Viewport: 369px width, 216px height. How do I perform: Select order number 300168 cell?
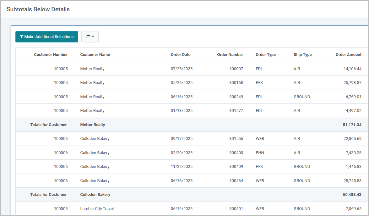tap(236, 83)
